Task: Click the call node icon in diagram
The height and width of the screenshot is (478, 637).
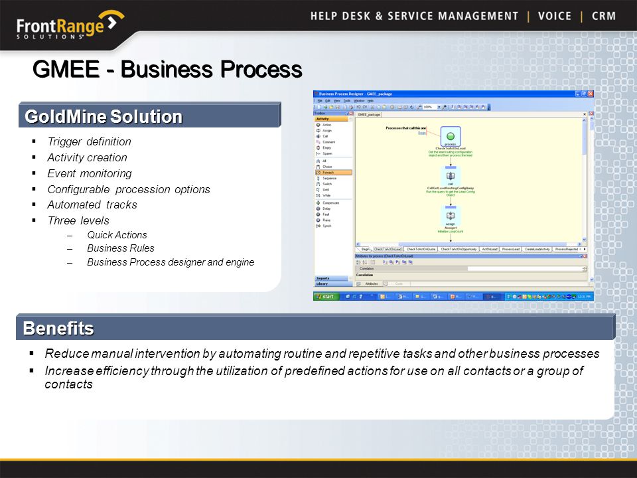Action: point(450,176)
